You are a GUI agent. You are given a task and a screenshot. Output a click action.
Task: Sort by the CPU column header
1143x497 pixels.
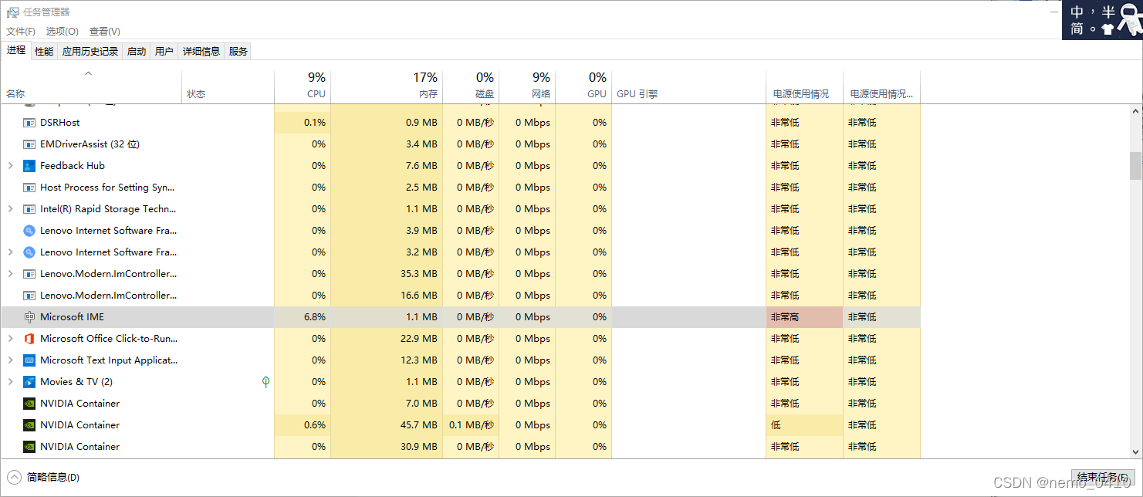pos(303,86)
